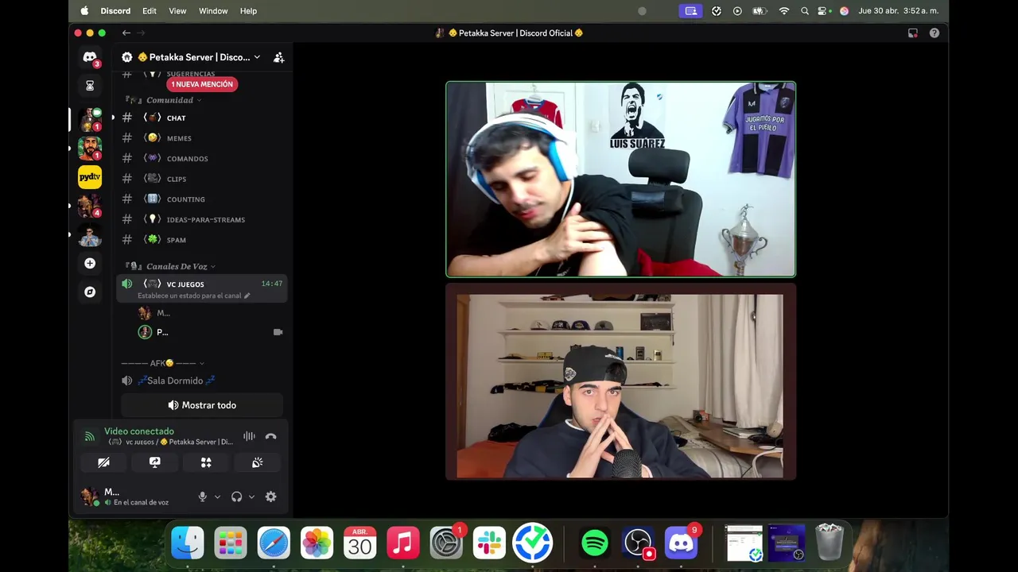
Task: Edit channel status pencil icon
Action: click(247, 296)
